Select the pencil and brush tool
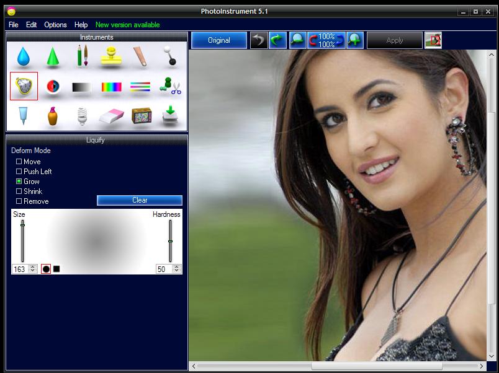Image resolution: width=499 pixels, height=373 pixels. tap(83, 56)
